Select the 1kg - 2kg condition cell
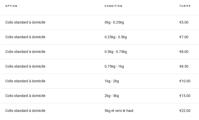Image resolution: width=199 pixels, height=120 pixels. tap(111, 81)
